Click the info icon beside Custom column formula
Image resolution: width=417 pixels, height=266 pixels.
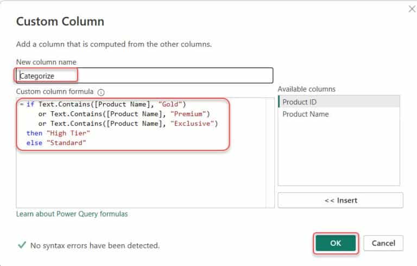coord(101,92)
